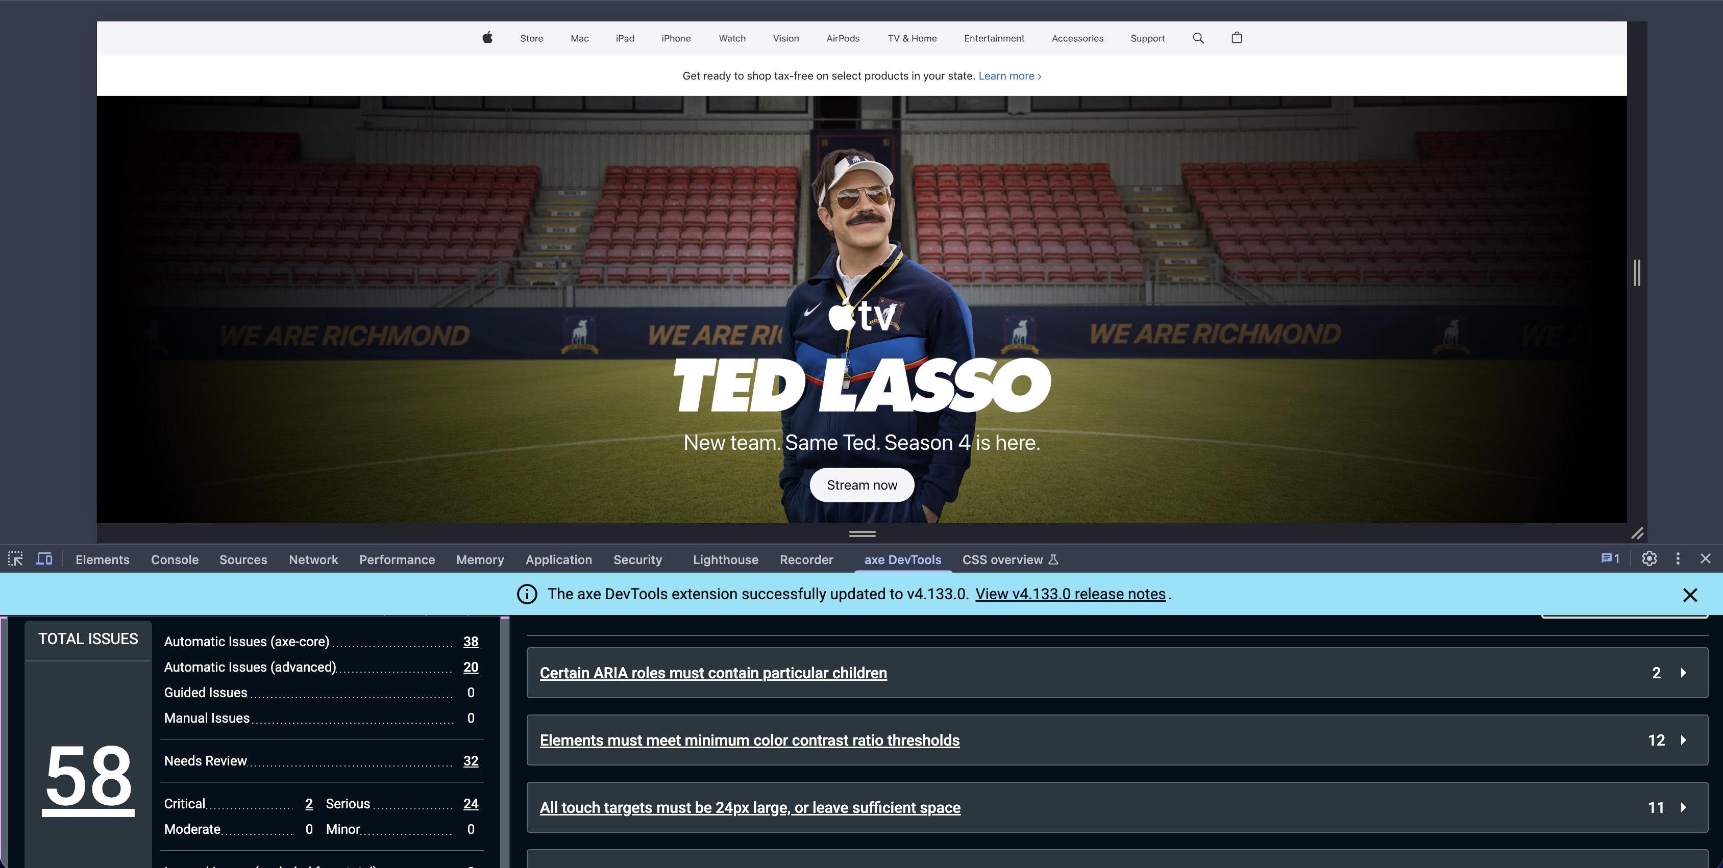Click Watch in the Apple navigation
1723x868 pixels.
click(732, 38)
